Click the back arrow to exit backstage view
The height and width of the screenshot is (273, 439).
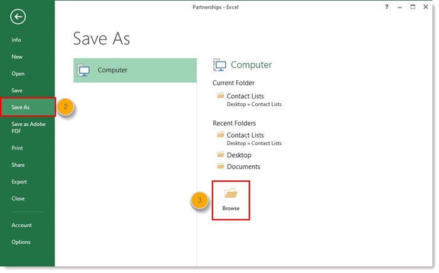[x=19, y=17]
